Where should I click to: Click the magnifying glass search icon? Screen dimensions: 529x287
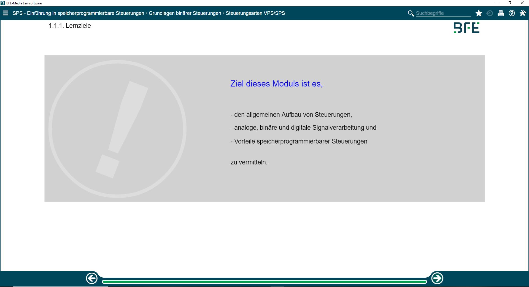coord(411,13)
